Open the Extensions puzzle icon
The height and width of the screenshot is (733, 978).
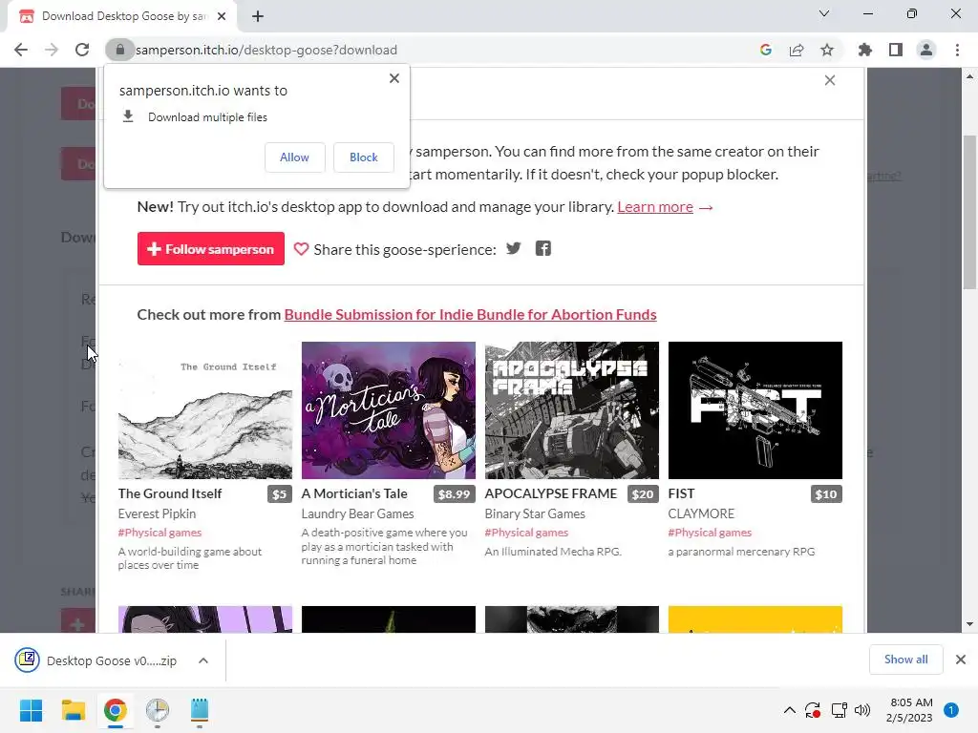864,50
